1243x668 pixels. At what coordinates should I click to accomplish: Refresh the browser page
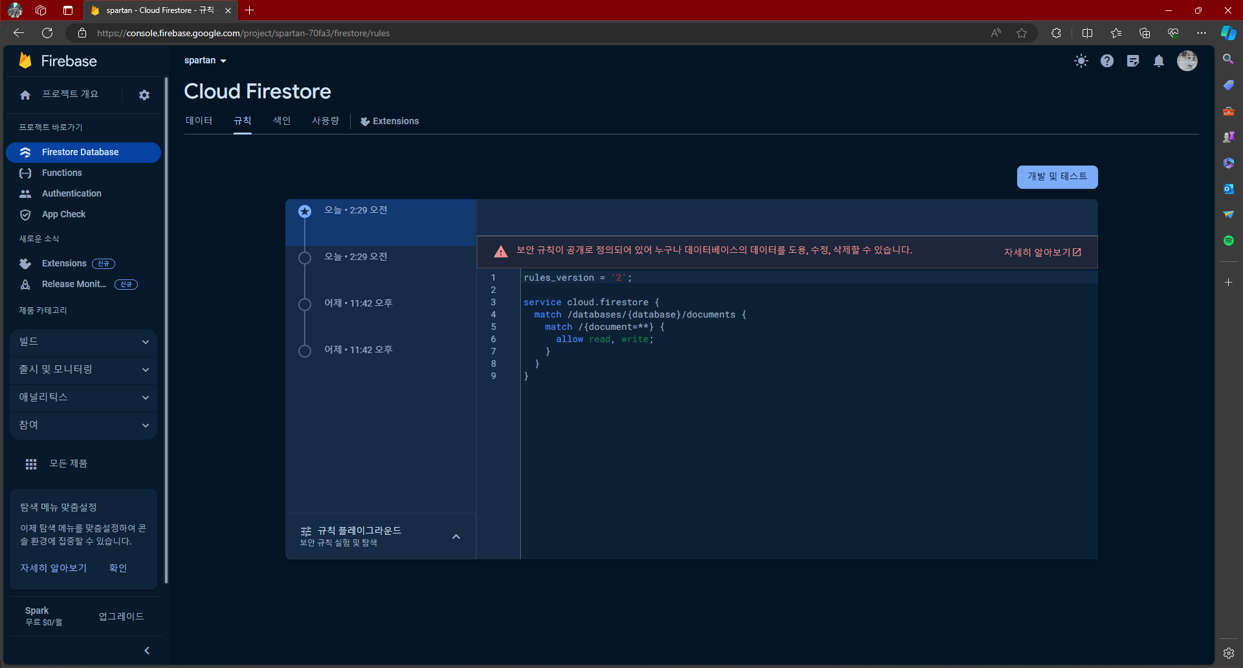point(47,33)
